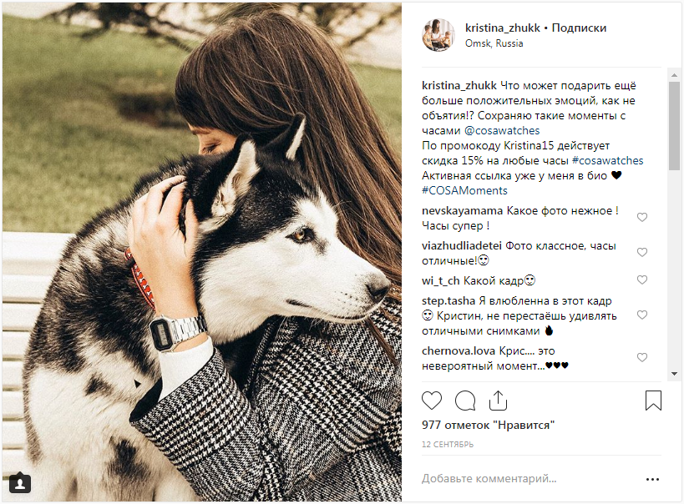Open the #cosawatches hashtag
The image size is (684, 504).
608,160
